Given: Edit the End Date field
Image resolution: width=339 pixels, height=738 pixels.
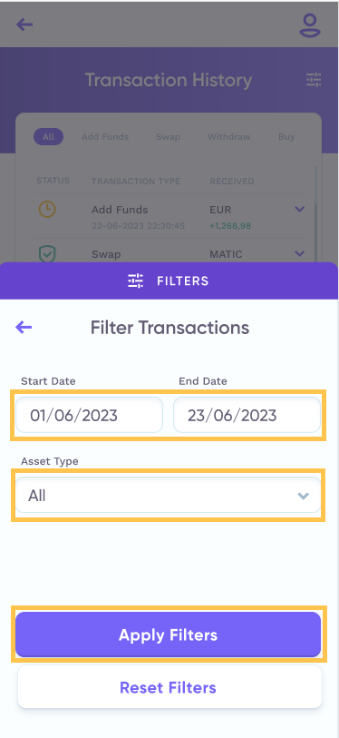Looking at the screenshot, I should tap(247, 415).
